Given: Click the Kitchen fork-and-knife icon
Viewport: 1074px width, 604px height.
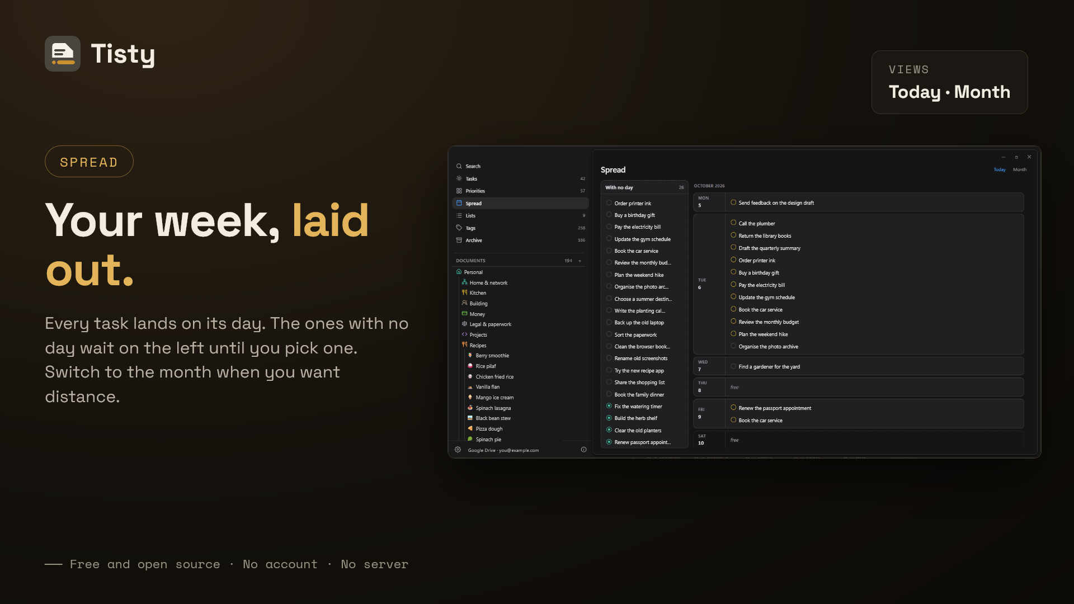Looking at the screenshot, I should point(464,292).
